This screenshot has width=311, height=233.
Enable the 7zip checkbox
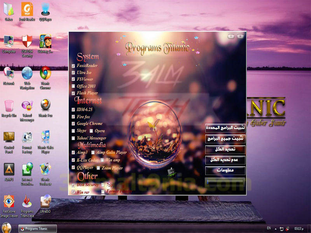tap(103, 185)
